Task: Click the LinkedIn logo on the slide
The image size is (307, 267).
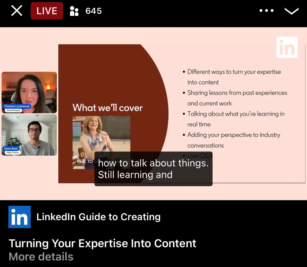Action: pyautogui.click(x=287, y=47)
